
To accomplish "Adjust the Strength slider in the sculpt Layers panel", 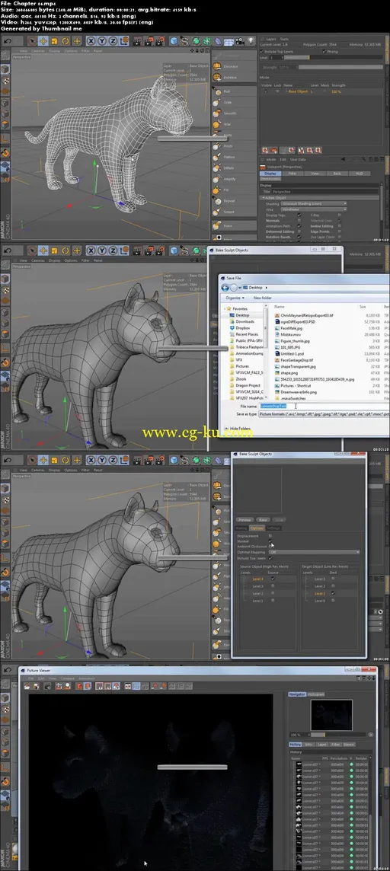I will point(340,67).
